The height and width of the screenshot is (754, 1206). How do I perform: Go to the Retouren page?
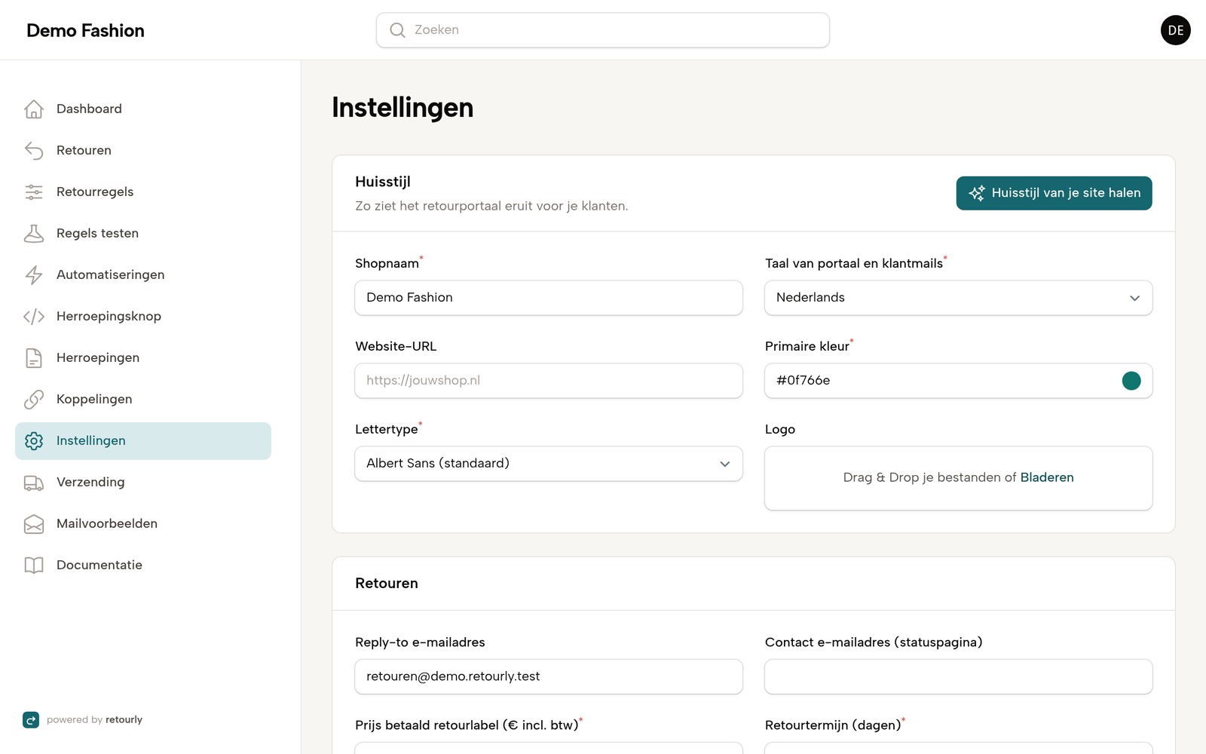click(x=143, y=151)
